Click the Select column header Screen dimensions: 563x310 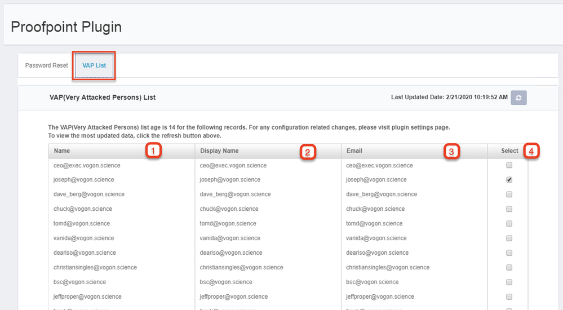click(x=509, y=151)
